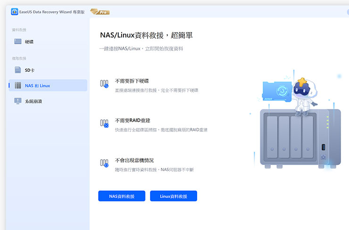Click the EaseUS Data Recovery Wizard title
Image resolution: width=349 pixels, height=230 pixels.
pyautogui.click(x=52, y=12)
